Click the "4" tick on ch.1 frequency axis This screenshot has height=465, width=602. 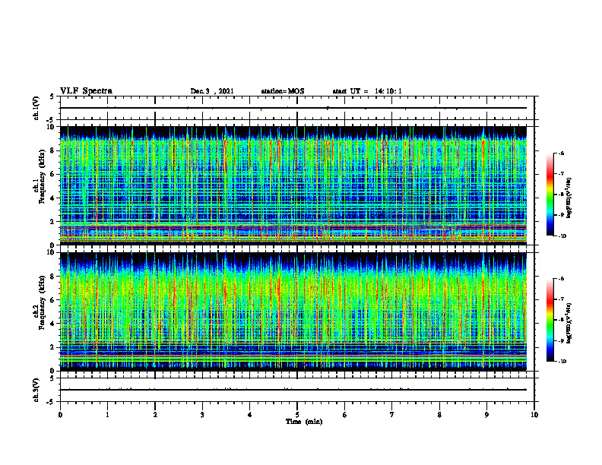pyautogui.click(x=52, y=198)
